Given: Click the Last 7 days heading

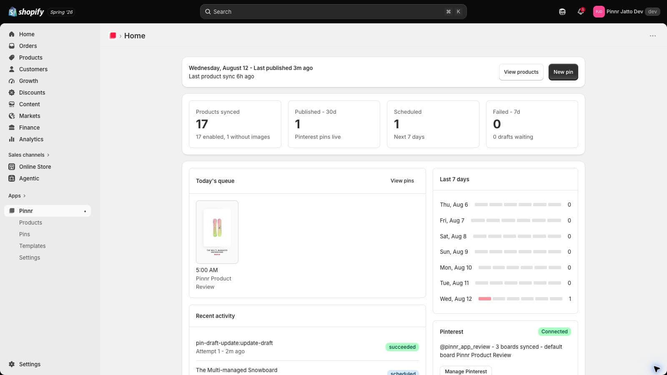Looking at the screenshot, I should [454, 179].
